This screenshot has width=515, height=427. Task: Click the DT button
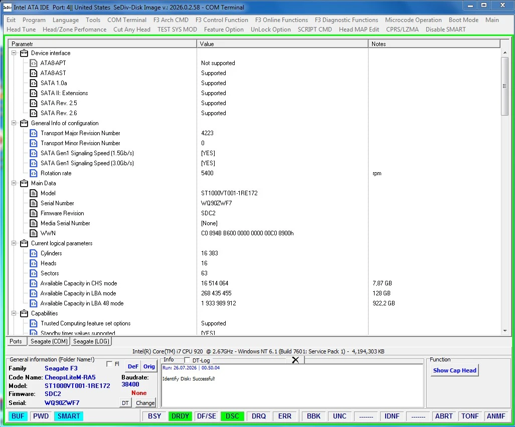(x=125, y=403)
